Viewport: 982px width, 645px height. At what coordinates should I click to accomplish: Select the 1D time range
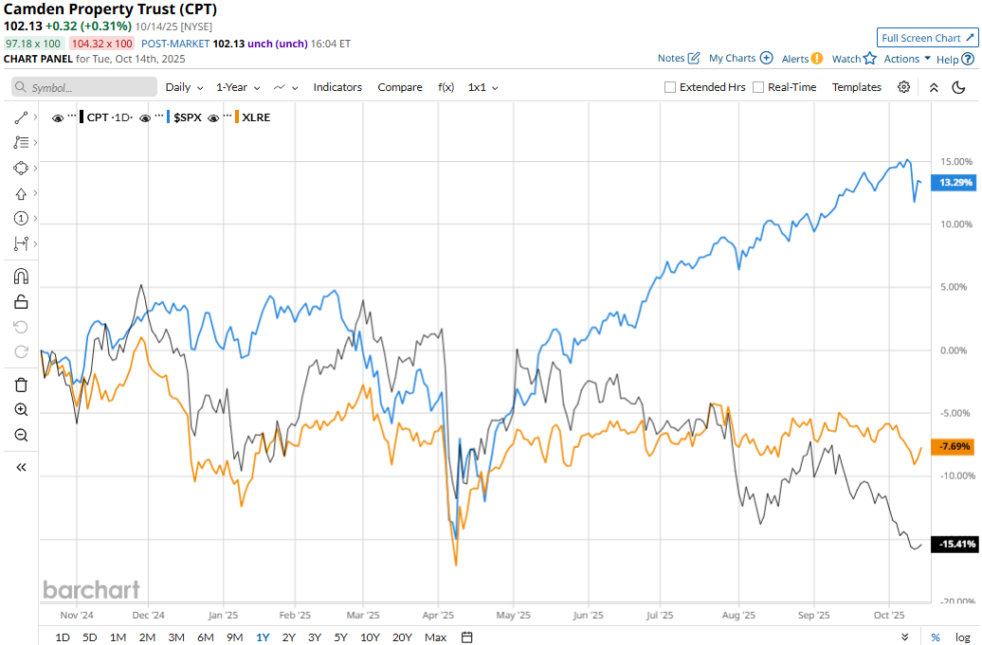click(x=62, y=636)
